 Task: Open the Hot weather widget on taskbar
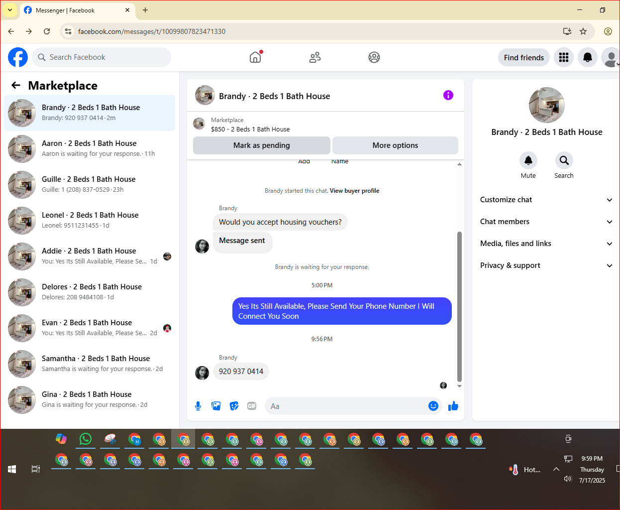click(x=524, y=469)
